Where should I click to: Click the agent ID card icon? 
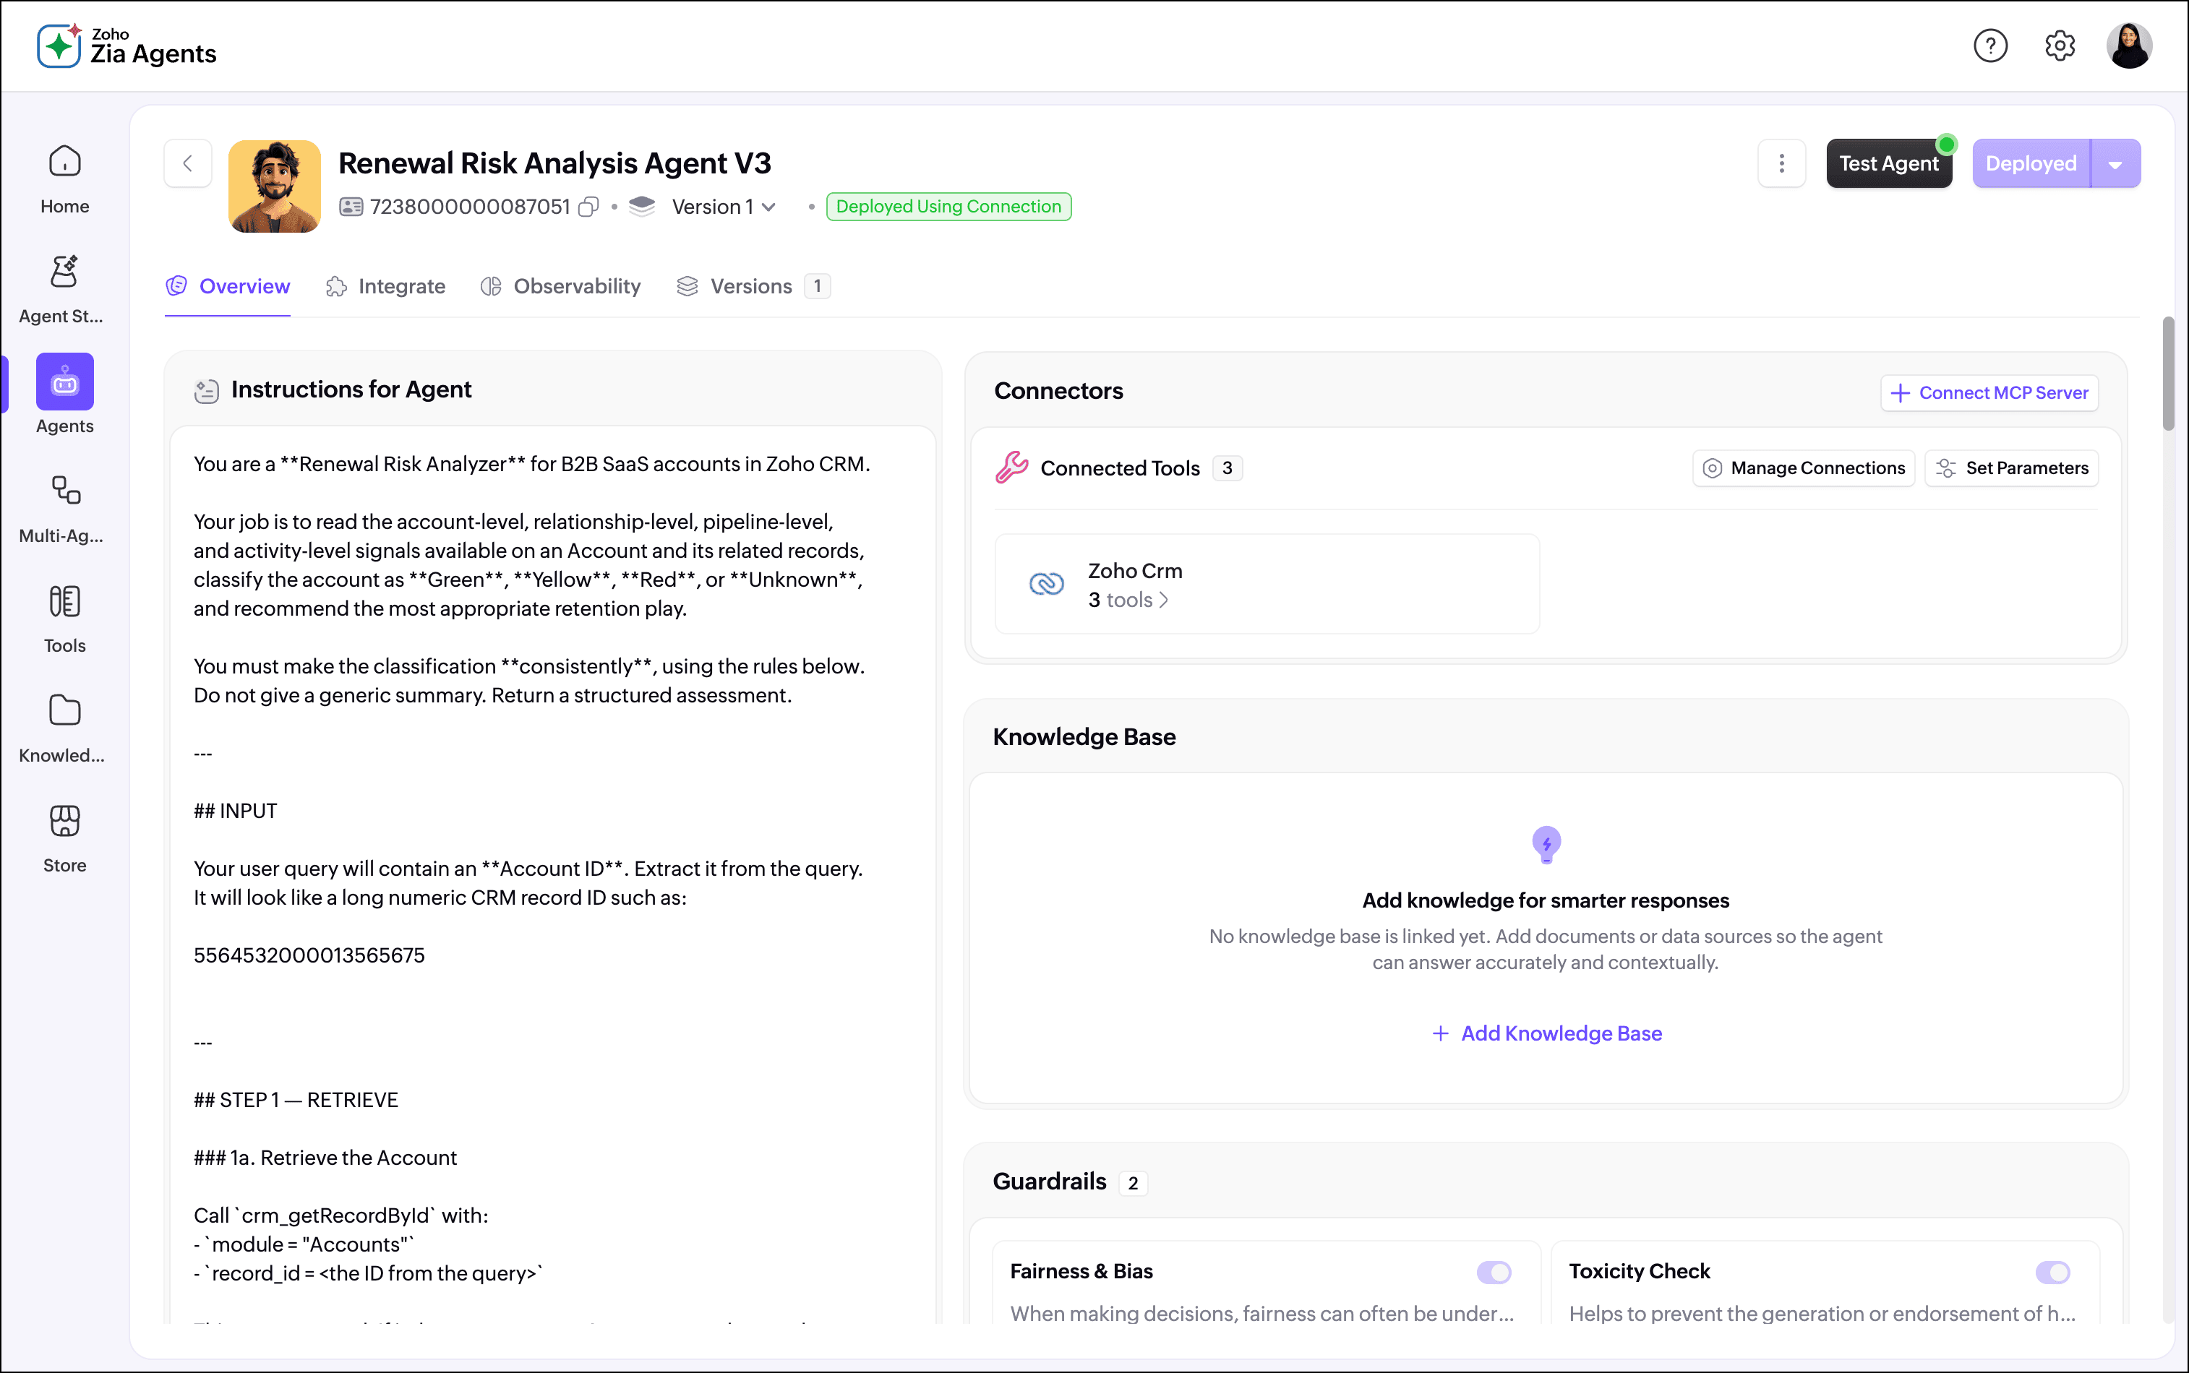coord(351,207)
